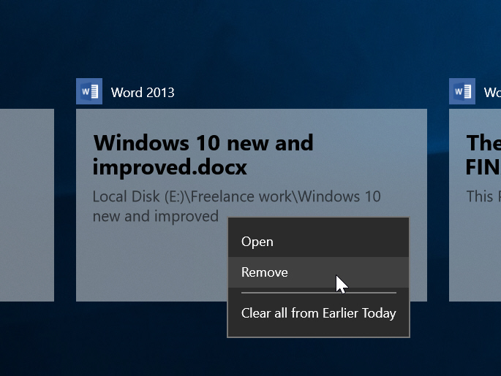Screen dimensions: 501x376
Task: Select Remove in the context menu
Action: (x=318, y=272)
